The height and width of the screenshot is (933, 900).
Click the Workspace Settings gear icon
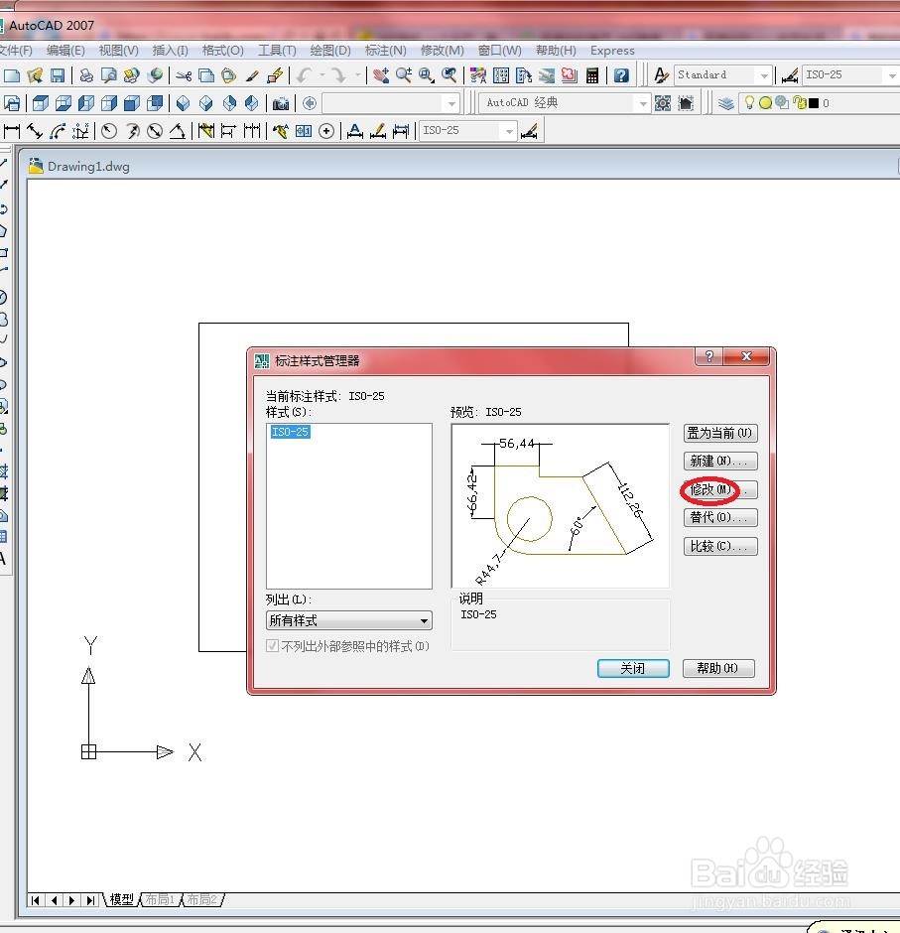663,103
